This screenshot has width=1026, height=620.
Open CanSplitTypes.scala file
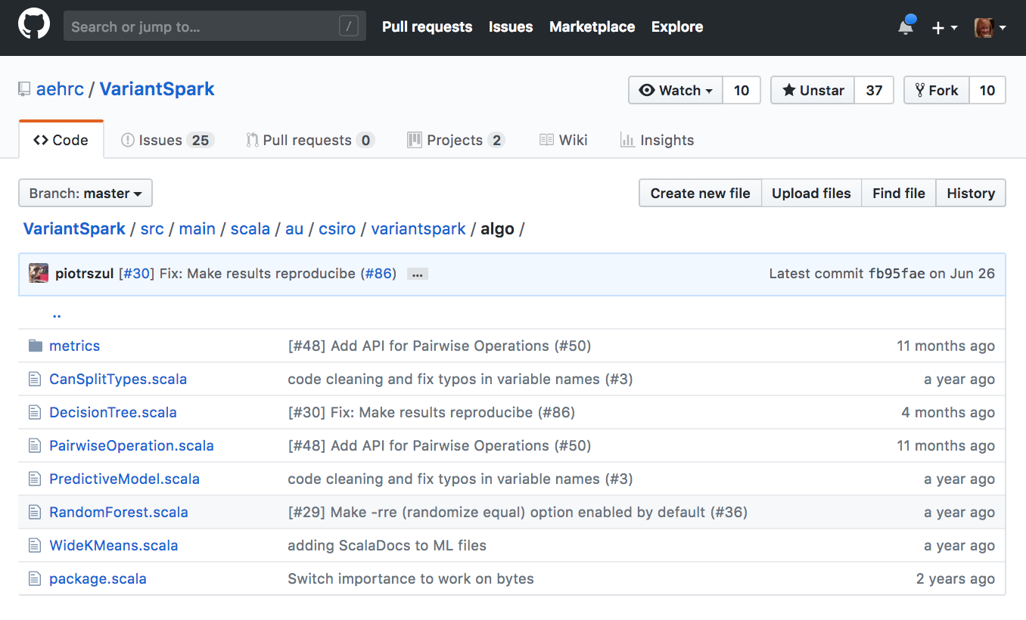(118, 379)
